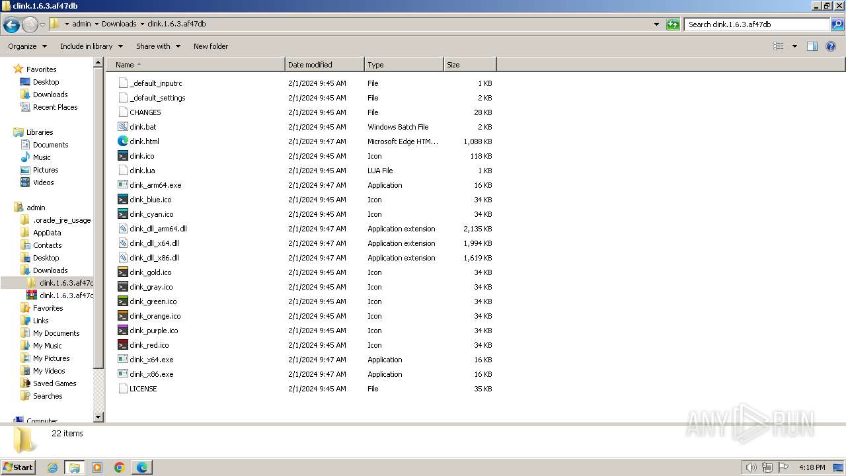The height and width of the screenshot is (476, 846).
Task: Open Internet Explorer from the taskbar
Action: tap(52, 467)
